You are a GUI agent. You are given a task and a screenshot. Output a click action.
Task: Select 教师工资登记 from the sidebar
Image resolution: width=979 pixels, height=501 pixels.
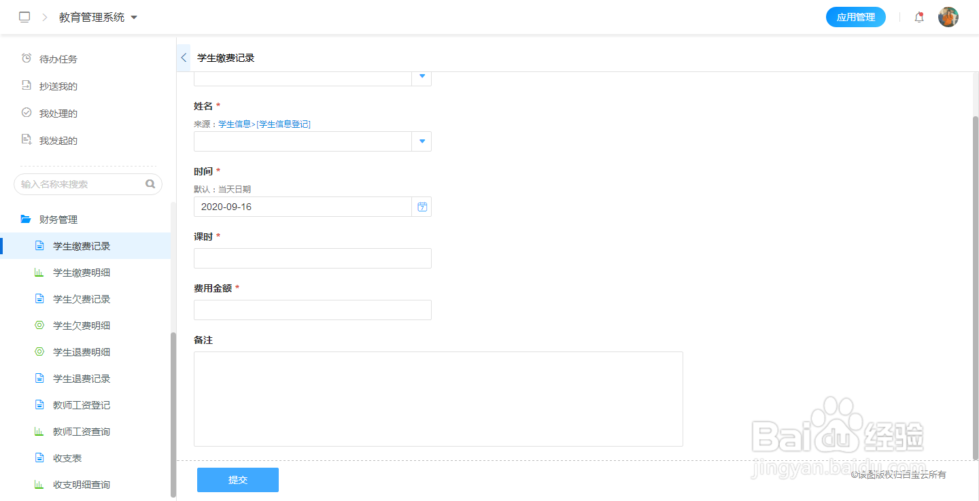pos(82,405)
